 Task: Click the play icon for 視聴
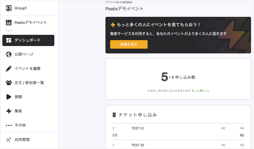coord(9,97)
